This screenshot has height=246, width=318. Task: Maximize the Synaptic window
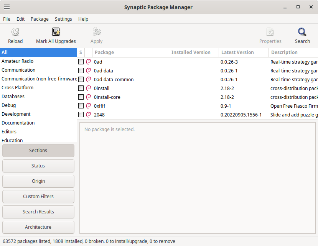(x=298, y=7)
